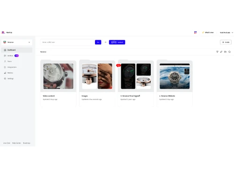Expand the user account dropdown
Image resolution: width=234 pixels, height=176 pixels.
(227, 32)
